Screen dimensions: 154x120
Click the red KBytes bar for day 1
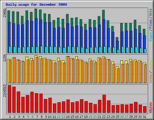pyautogui.click(x=9, y=99)
